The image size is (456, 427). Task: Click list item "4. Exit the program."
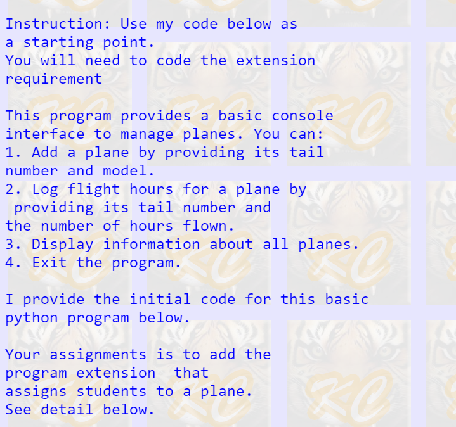(93, 263)
